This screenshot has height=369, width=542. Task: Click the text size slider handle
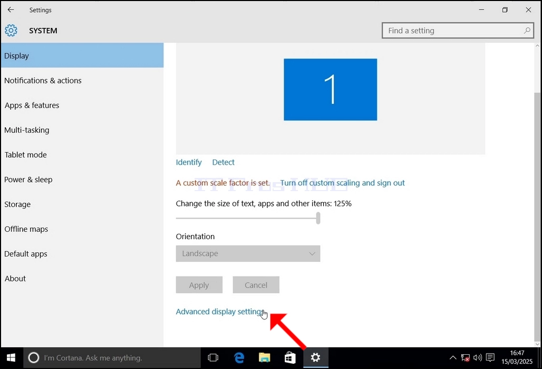point(318,218)
